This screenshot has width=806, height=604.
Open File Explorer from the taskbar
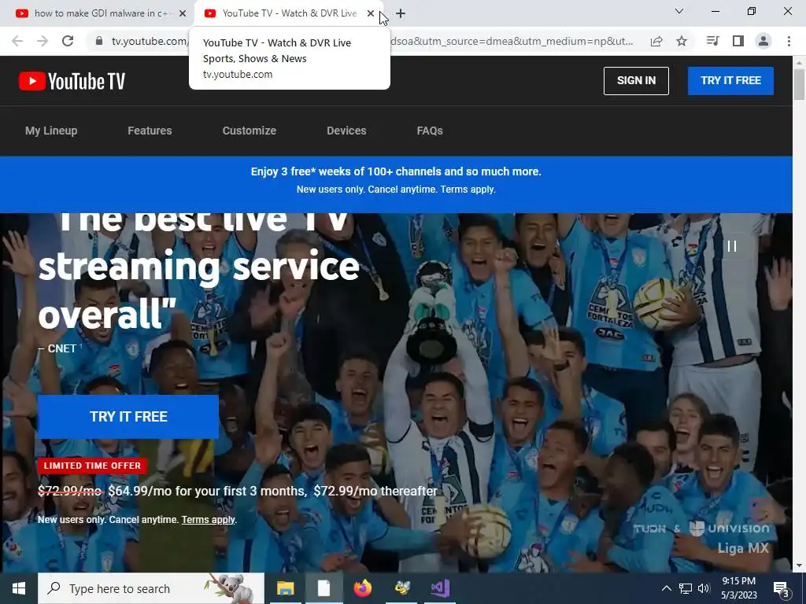point(286,588)
